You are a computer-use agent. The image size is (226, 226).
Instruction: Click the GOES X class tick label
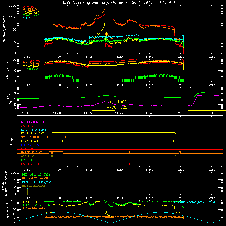(15, 88)
